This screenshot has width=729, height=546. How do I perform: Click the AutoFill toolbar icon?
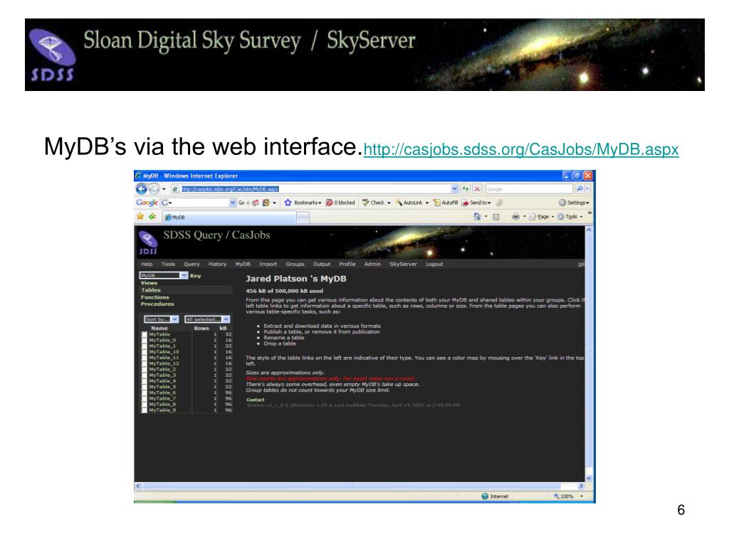coord(436,203)
